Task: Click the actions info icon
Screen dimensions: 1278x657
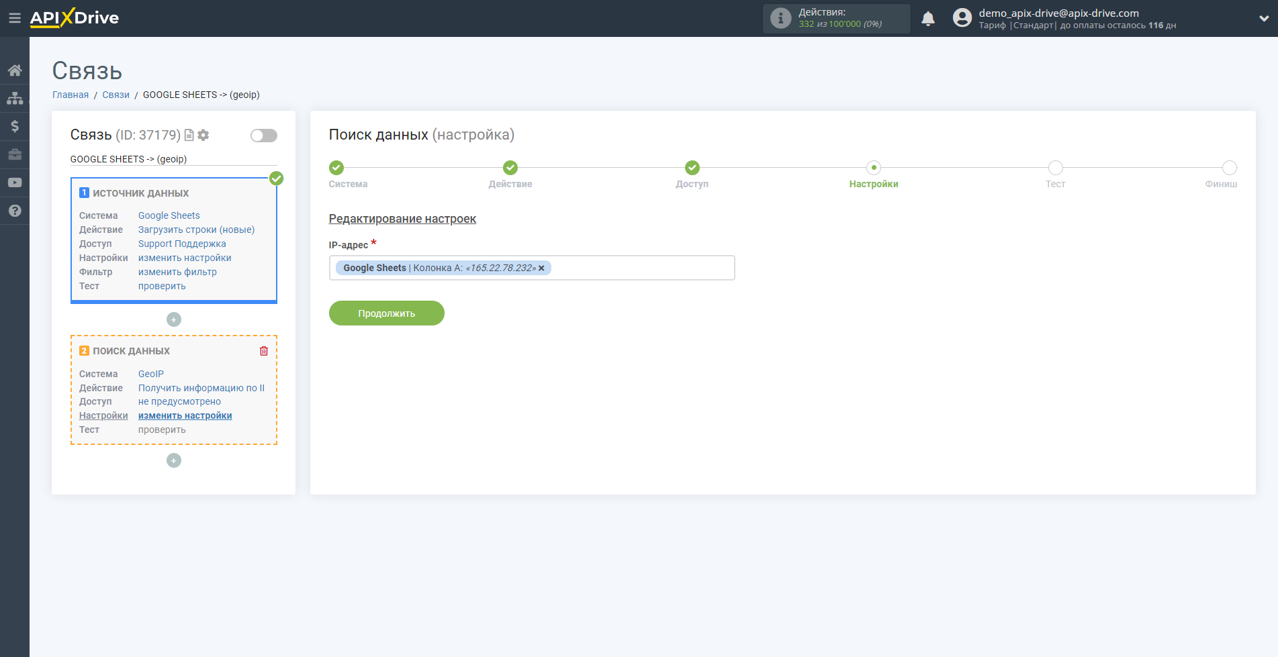Action: (x=780, y=18)
